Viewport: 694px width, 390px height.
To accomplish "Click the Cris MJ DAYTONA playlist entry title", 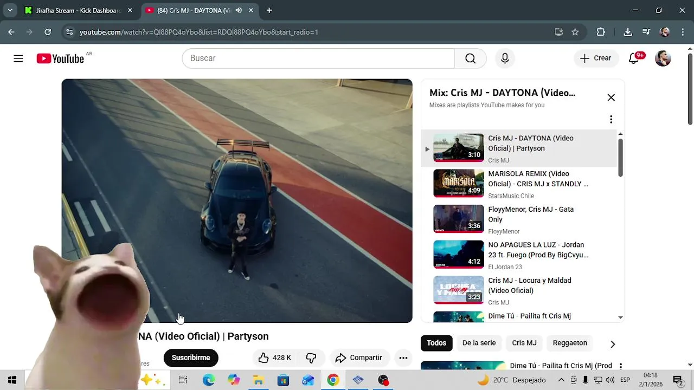I will tap(531, 143).
